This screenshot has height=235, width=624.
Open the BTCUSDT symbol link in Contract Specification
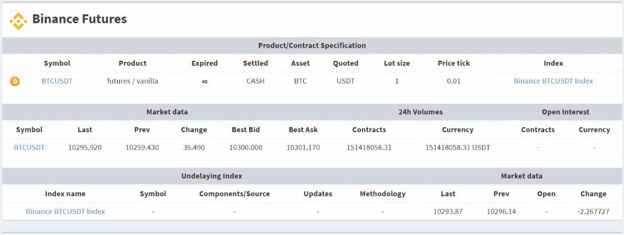pyautogui.click(x=57, y=81)
